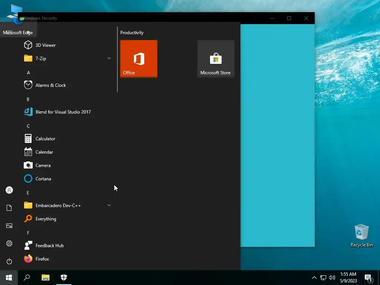Launch the Camera app icon
Viewport: 380px width, 285px height.
point(28,165)
